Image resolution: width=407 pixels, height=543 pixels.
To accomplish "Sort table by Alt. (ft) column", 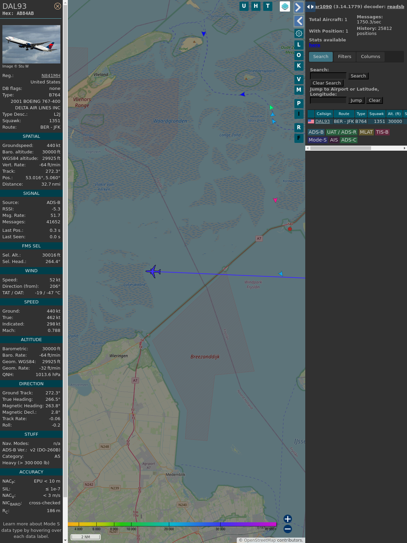I will pos(394,114).
